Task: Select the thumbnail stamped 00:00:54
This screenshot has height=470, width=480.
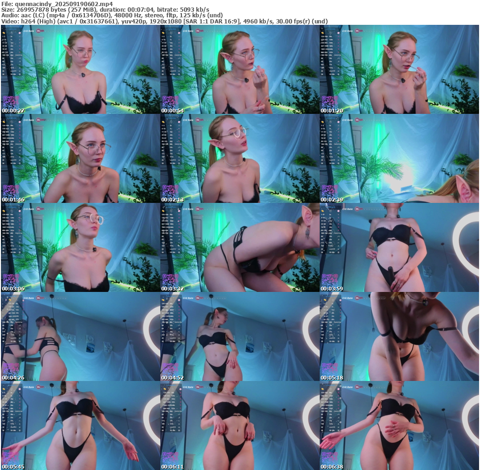Action: tap(240, 69)
